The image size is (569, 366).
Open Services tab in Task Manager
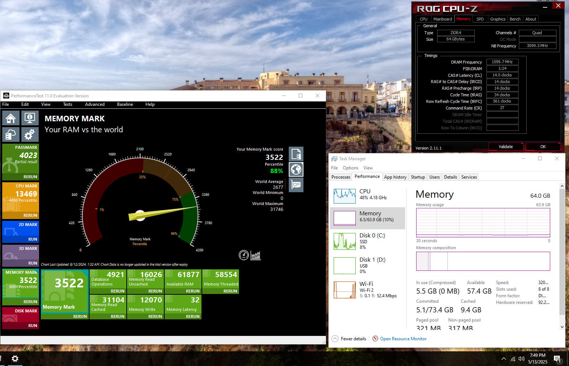click(469, 177)
